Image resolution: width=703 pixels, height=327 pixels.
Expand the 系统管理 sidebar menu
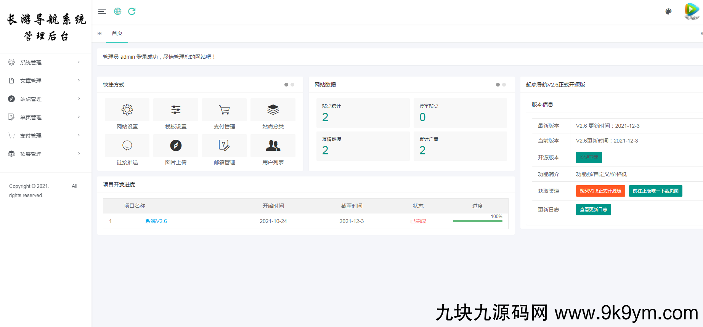click(x=44, y=63)
